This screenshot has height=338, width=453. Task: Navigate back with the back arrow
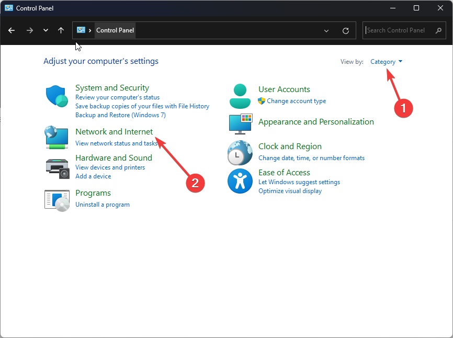(12, 30)
